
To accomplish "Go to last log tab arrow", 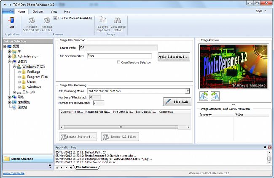I will point(70,167).
